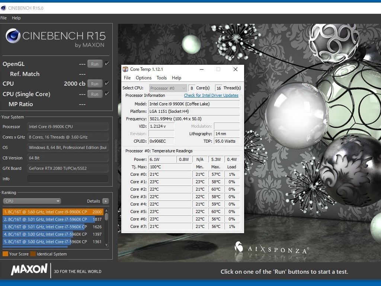
Task: Open Core Temp File menu
Action: 127,78
